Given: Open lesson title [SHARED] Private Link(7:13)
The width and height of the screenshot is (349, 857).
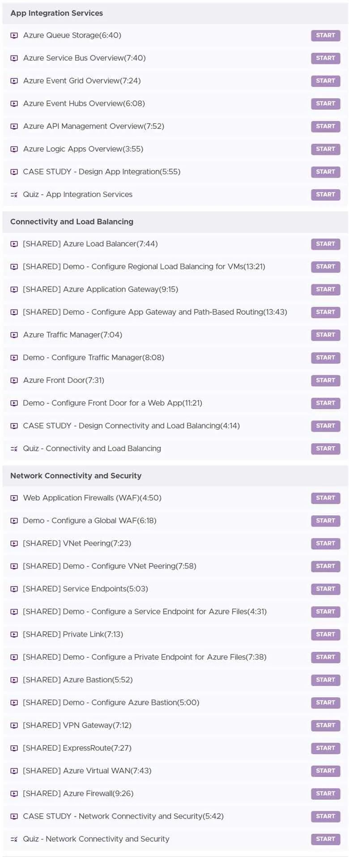Looking at the screenshot, I should [x=73, y=634].
